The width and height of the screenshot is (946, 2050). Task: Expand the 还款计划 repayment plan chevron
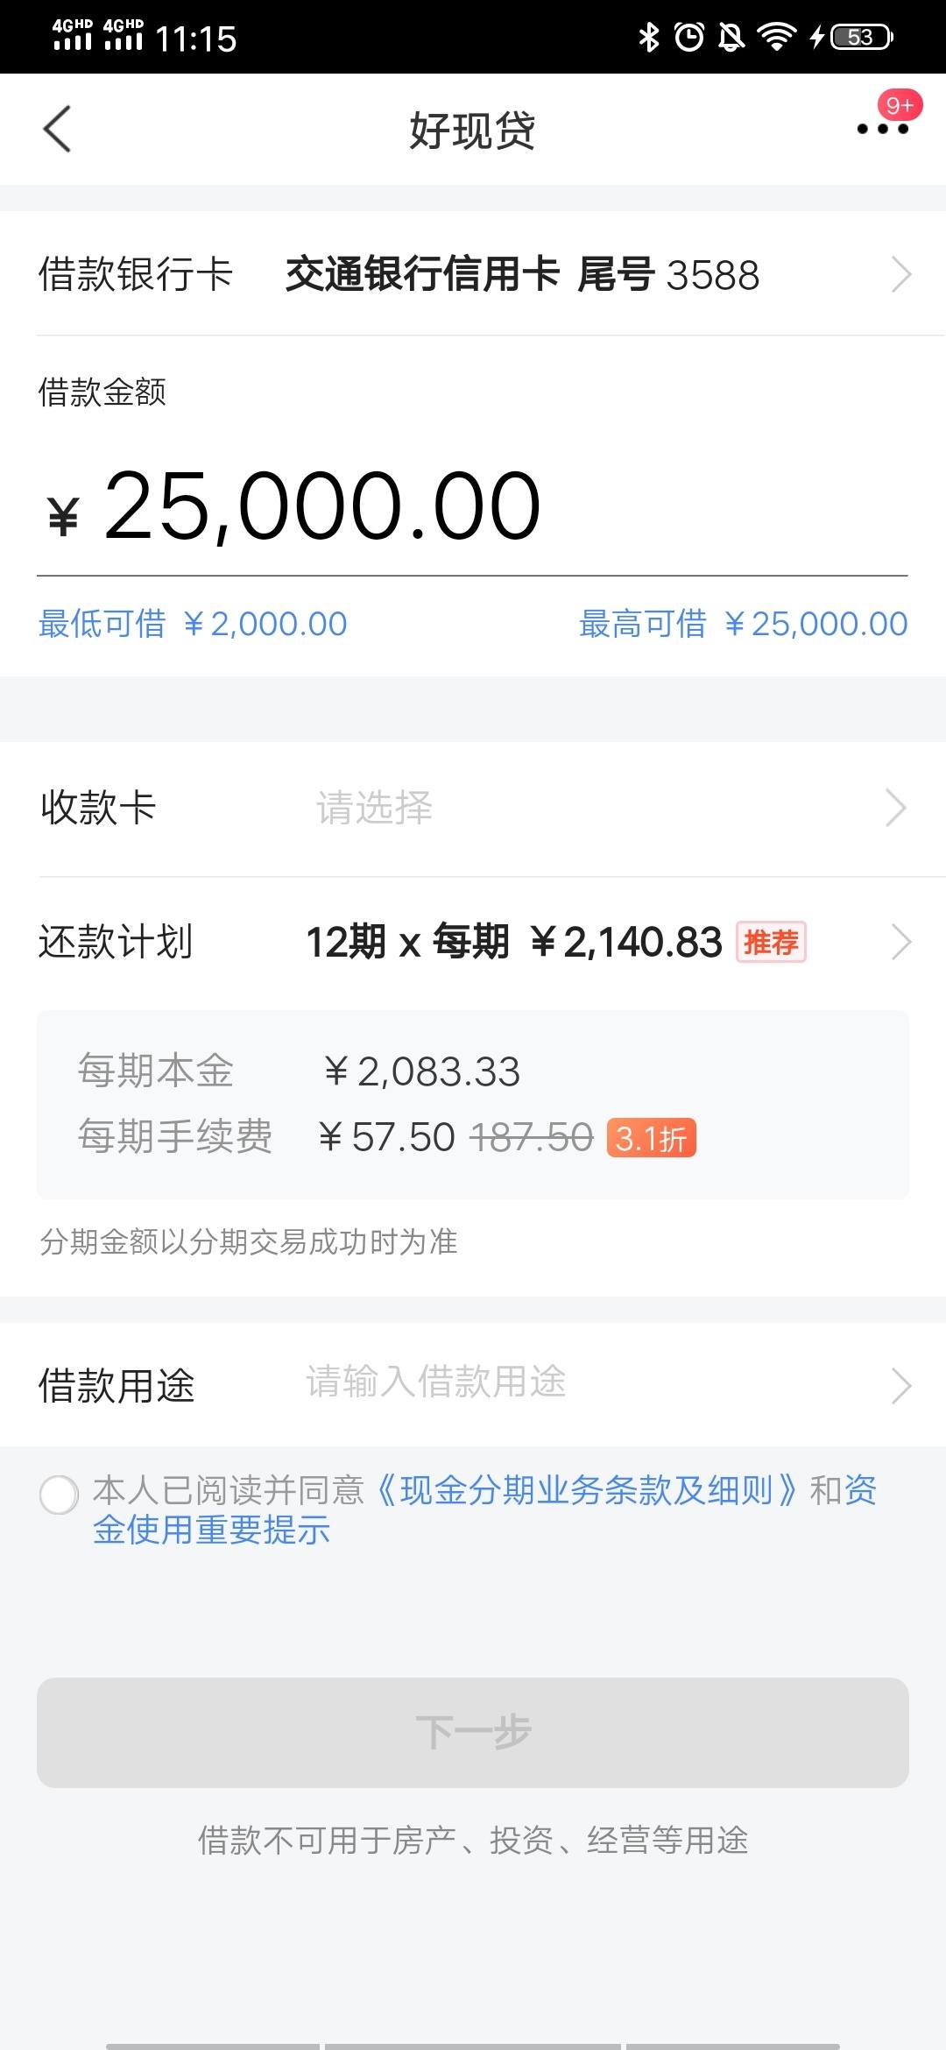click(901, 943)
